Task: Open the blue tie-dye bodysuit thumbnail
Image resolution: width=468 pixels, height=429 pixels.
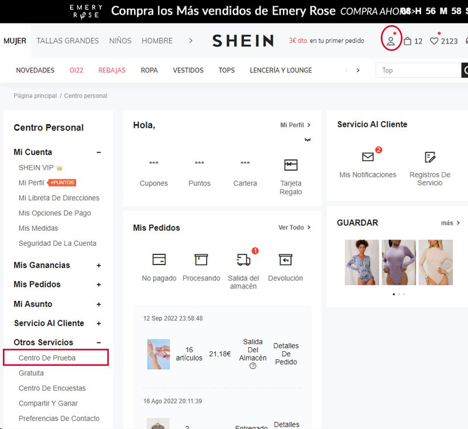Action: click(x=362, y=262)
